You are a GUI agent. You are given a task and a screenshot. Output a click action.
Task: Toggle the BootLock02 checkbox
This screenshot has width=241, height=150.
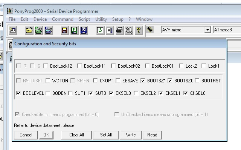click(x=113, y=66)
